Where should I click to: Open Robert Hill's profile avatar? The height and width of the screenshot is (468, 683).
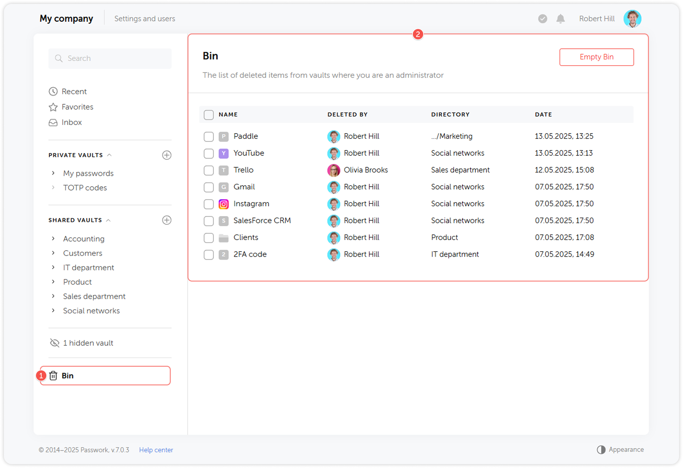pyautogui.click(x=632, y=18)
